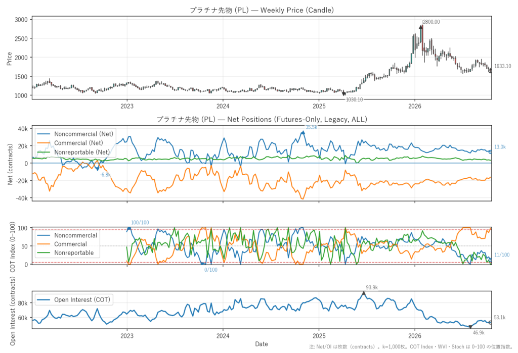Click the 3000 tick on the Price axis
This screenshot has width=518, height=353.
(21, 20)
